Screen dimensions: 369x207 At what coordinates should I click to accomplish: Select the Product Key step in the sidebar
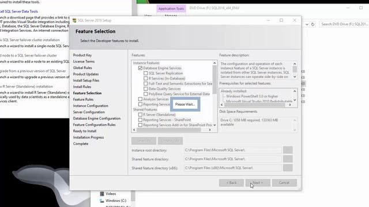(82, 55)
